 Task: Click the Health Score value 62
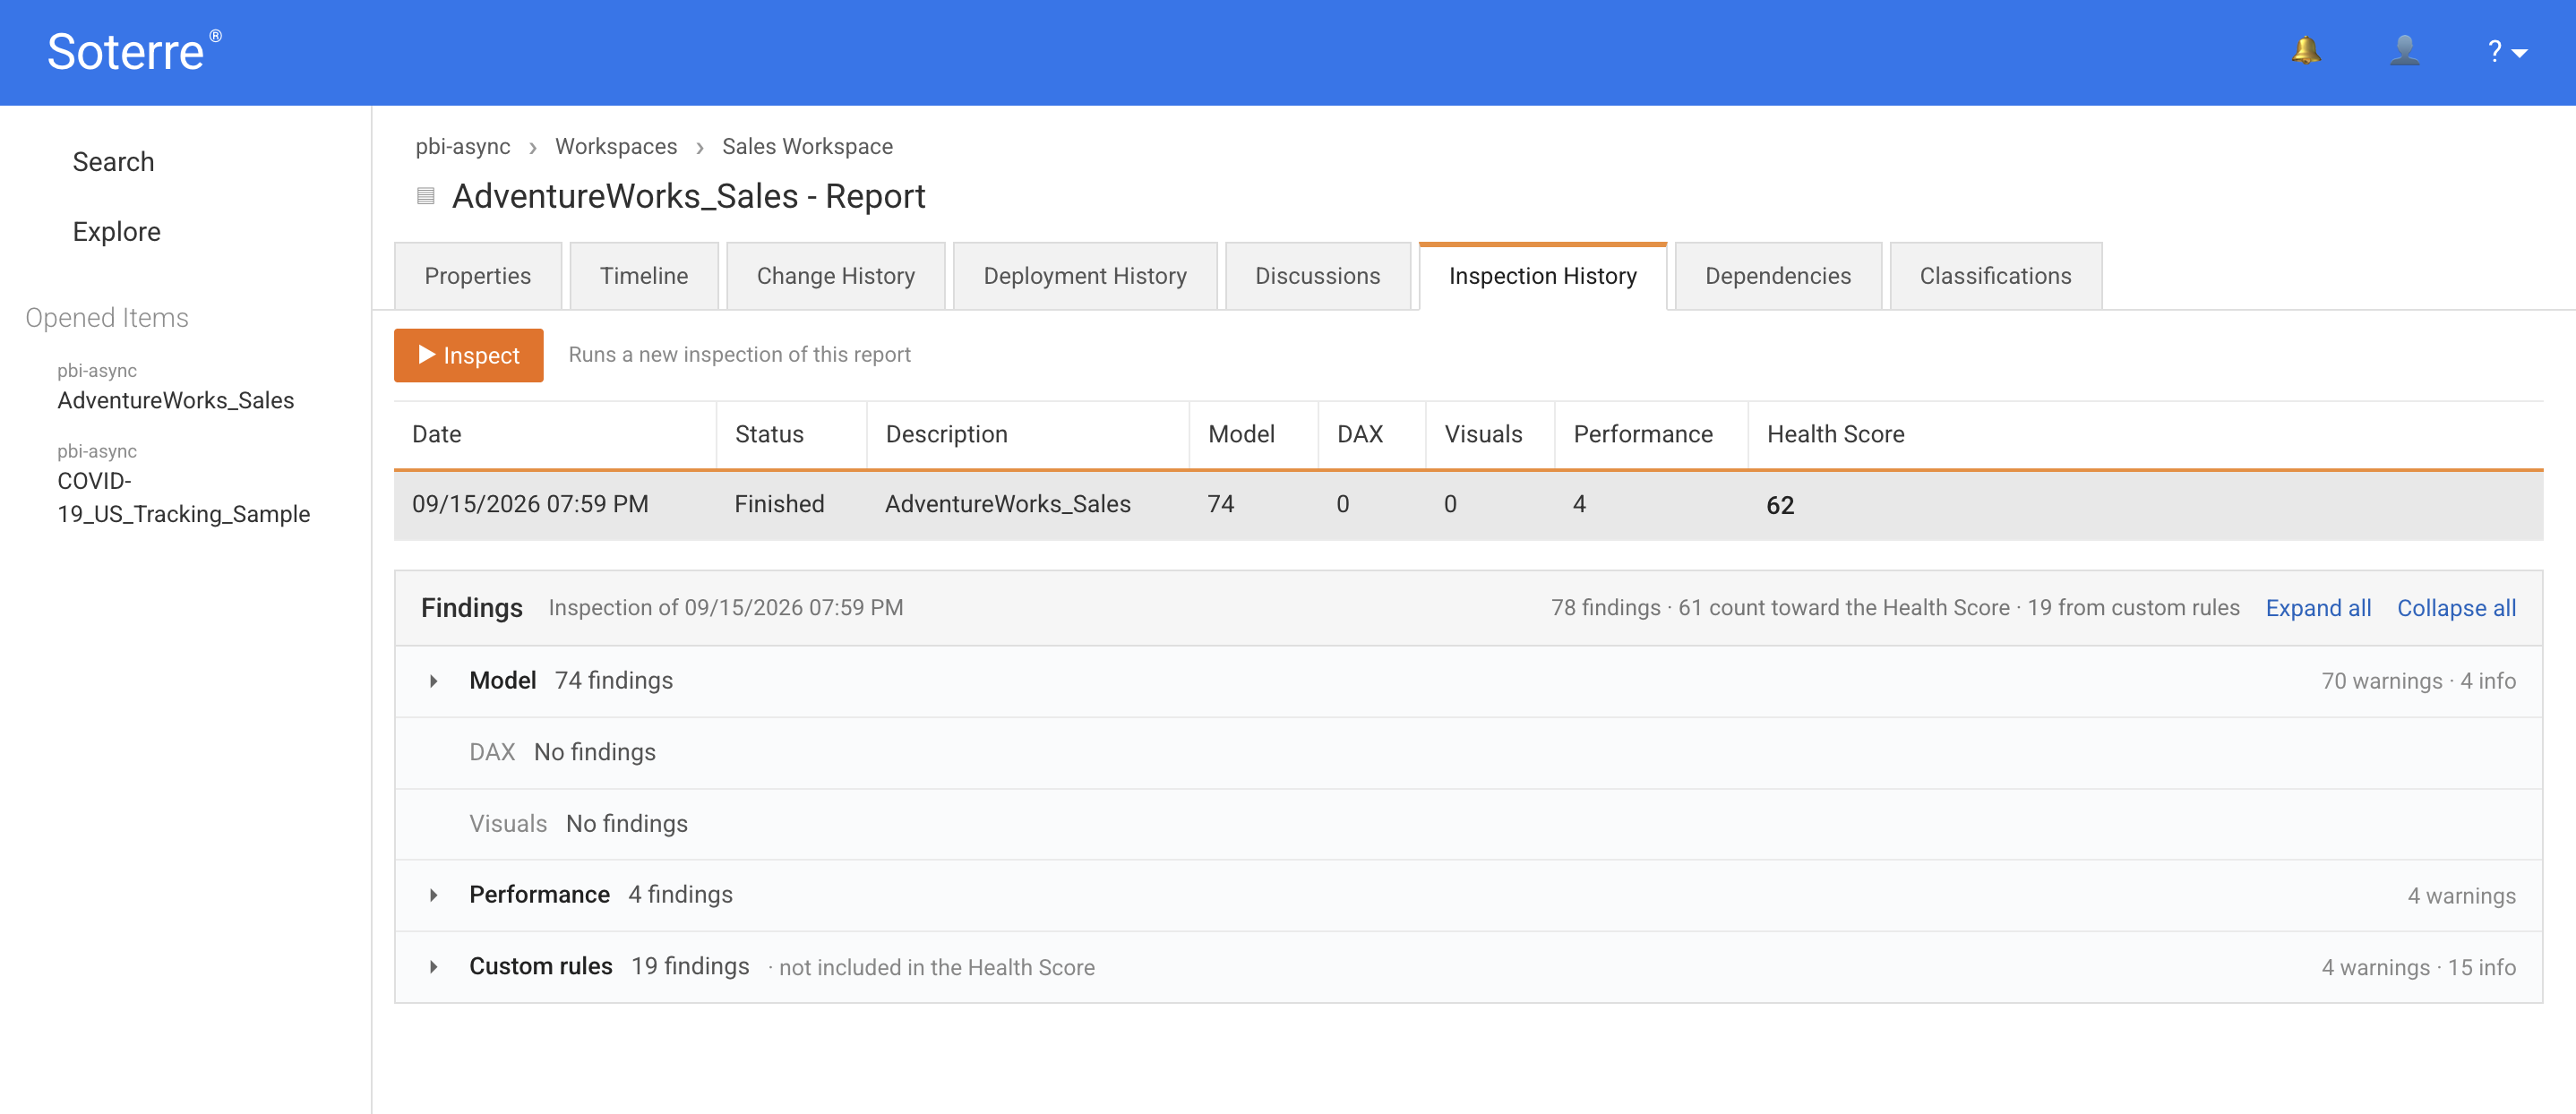click(x=1780, y=506)
